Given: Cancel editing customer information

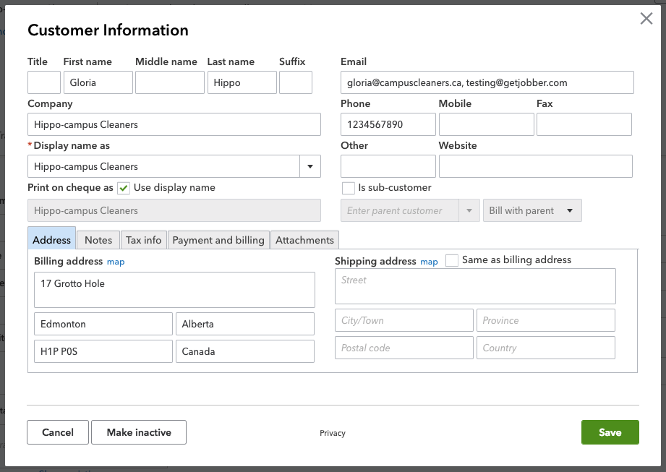Looking at the screenshot, I should 57,432.
